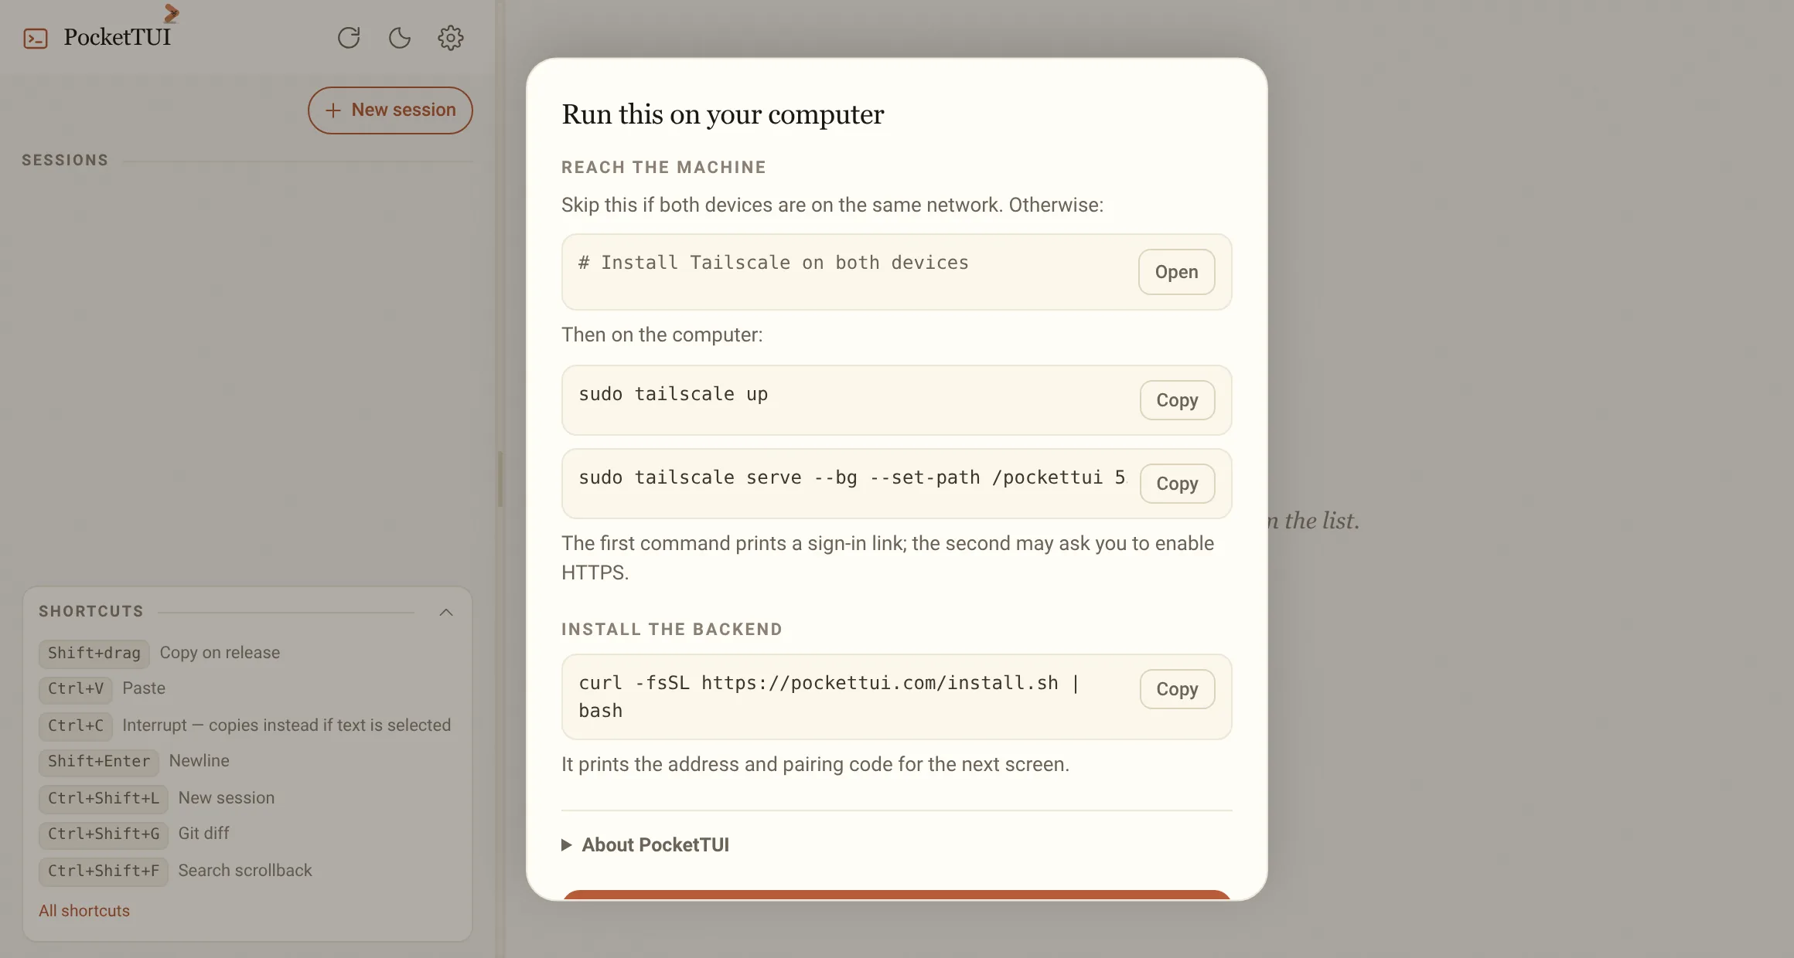Click the PocketTUI app title
This screenshot has width=1794, height=958.
pyautogui.click(x=118, y=37)
